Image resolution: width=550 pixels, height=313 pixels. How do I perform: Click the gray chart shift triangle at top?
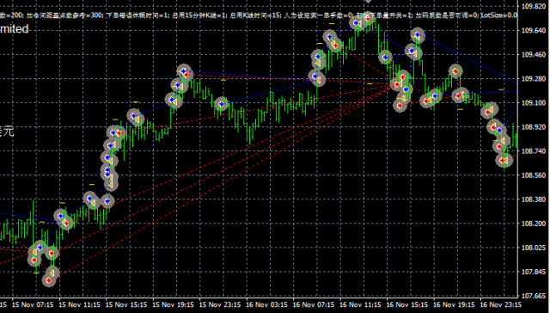click(x=368, y=2)
